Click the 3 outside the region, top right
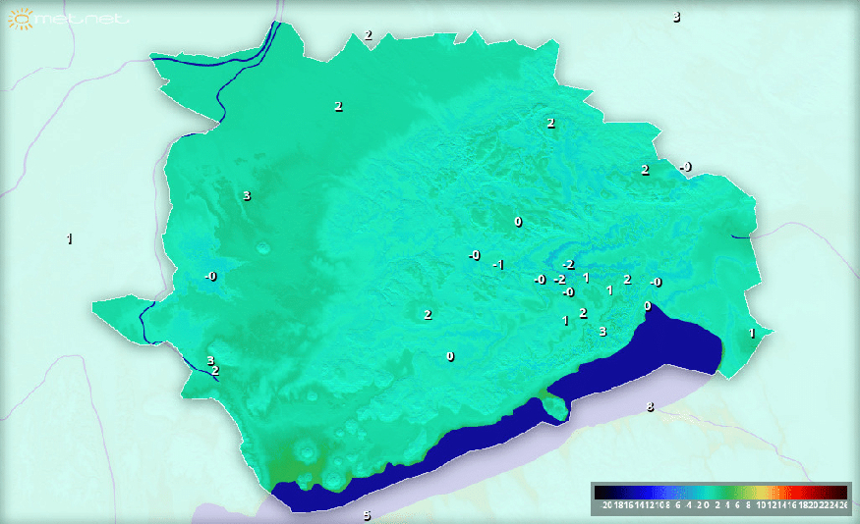 (x=676, y=17)
